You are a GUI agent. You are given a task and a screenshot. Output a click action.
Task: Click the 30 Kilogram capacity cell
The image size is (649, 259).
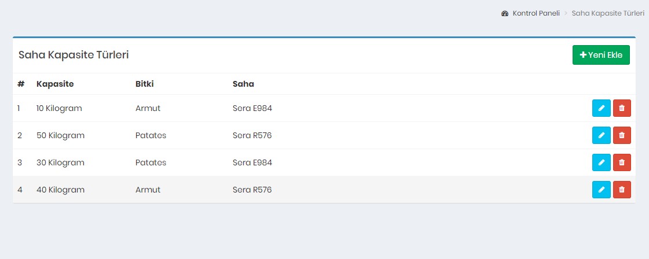point(60,162)
